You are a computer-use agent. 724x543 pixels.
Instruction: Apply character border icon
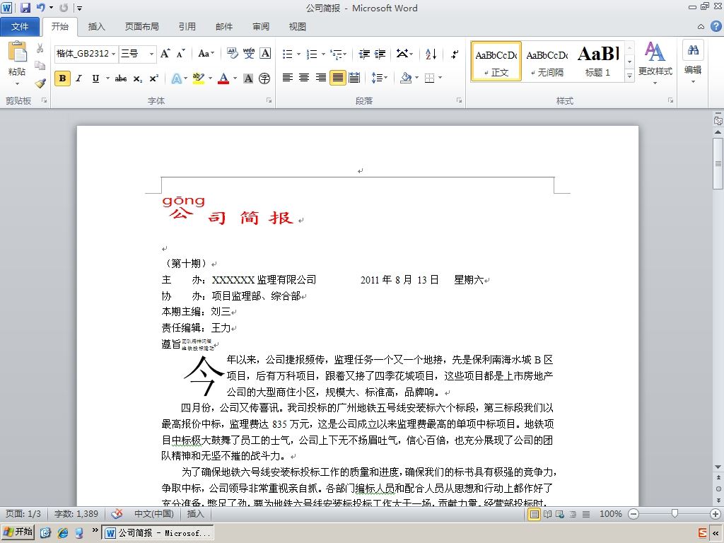tap(266, 54)
